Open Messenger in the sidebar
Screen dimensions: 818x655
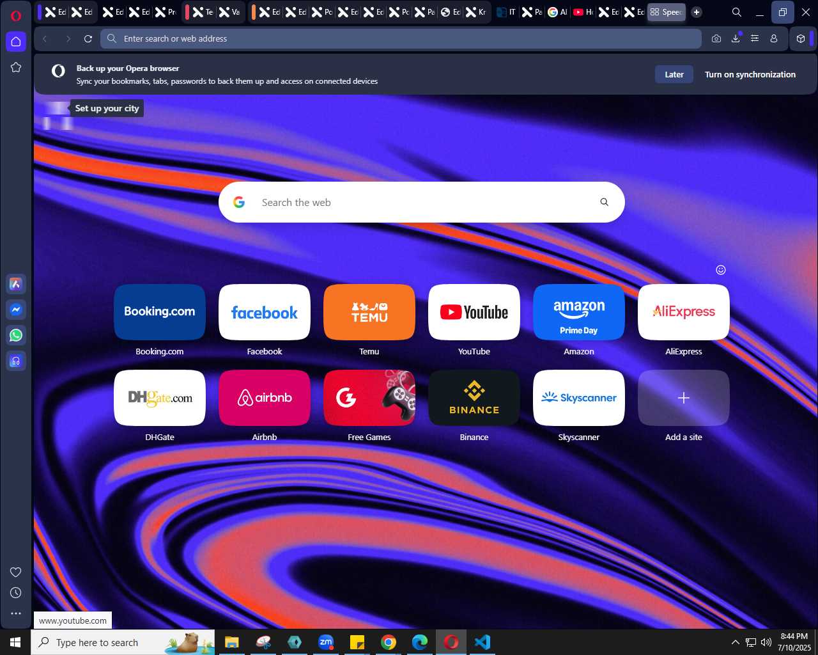tap(16, 310)
